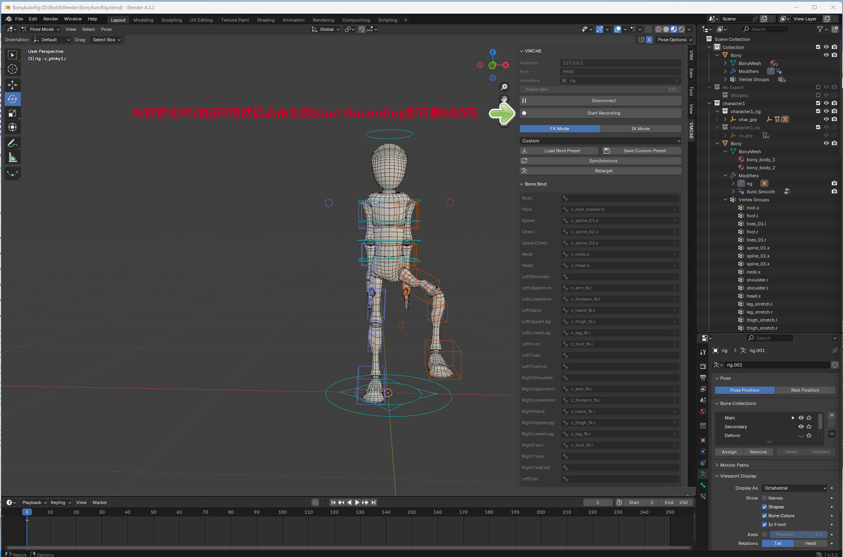Open the Custom preset dropdown
843x557 pixels.
(600, 141)
